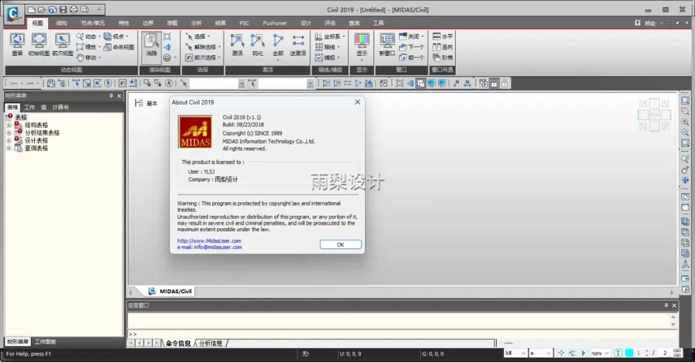
Task: Switch to the PSC ribbon tab
Action: (245, 23)
